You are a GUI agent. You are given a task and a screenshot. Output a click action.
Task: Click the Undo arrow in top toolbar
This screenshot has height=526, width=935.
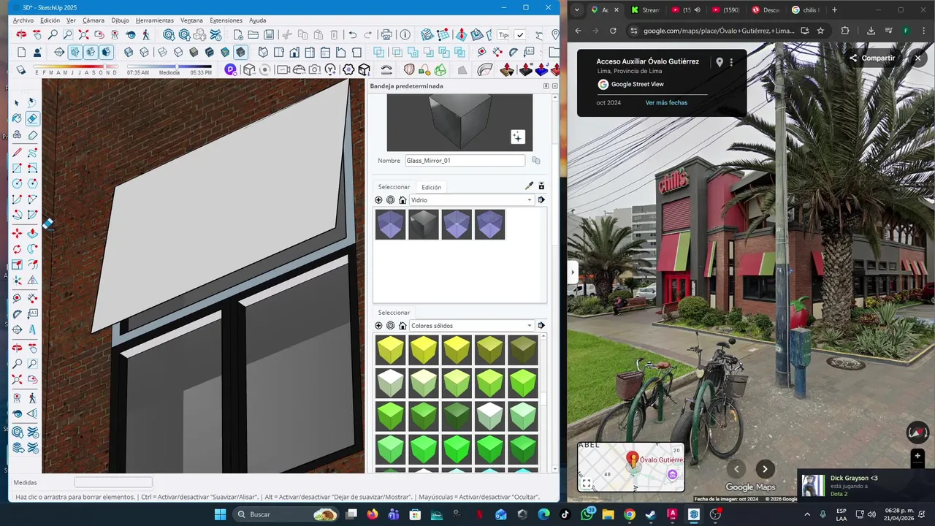click(x=353, y=34)
